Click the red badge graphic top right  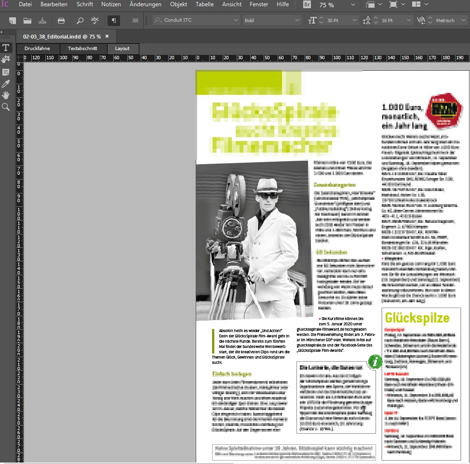[444, 111]
